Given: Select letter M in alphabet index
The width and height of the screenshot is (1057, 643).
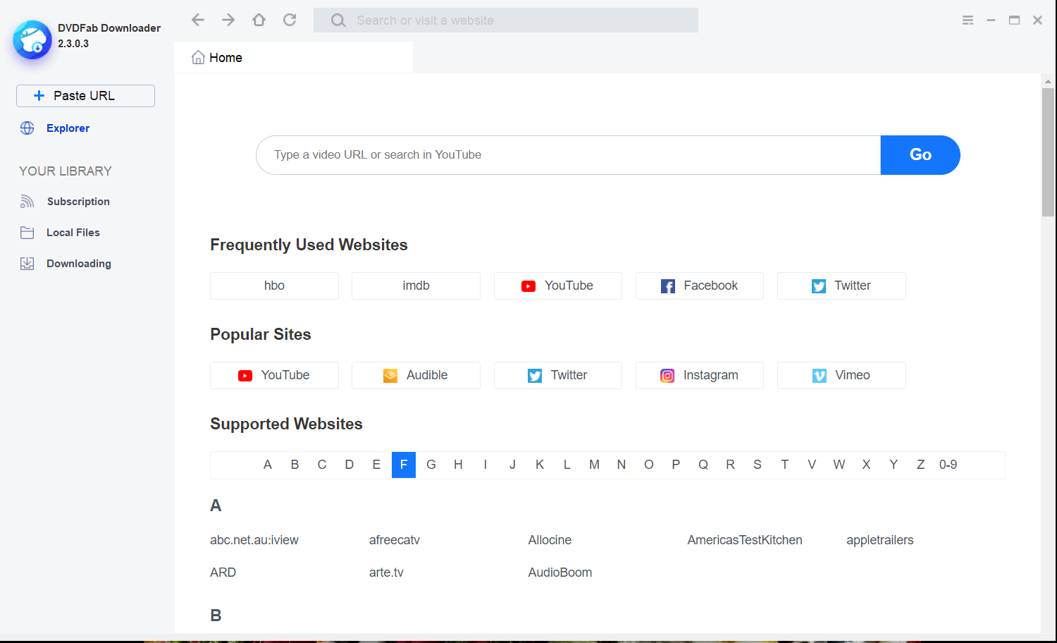Looking at the screenshot, I should click(594, 465).
